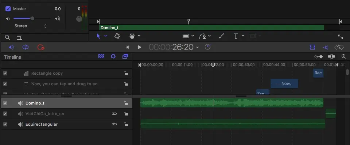Screen dimensions: 350x145
Task: Choose the Paint Stroke brush tool
Action: coord(221,36)
